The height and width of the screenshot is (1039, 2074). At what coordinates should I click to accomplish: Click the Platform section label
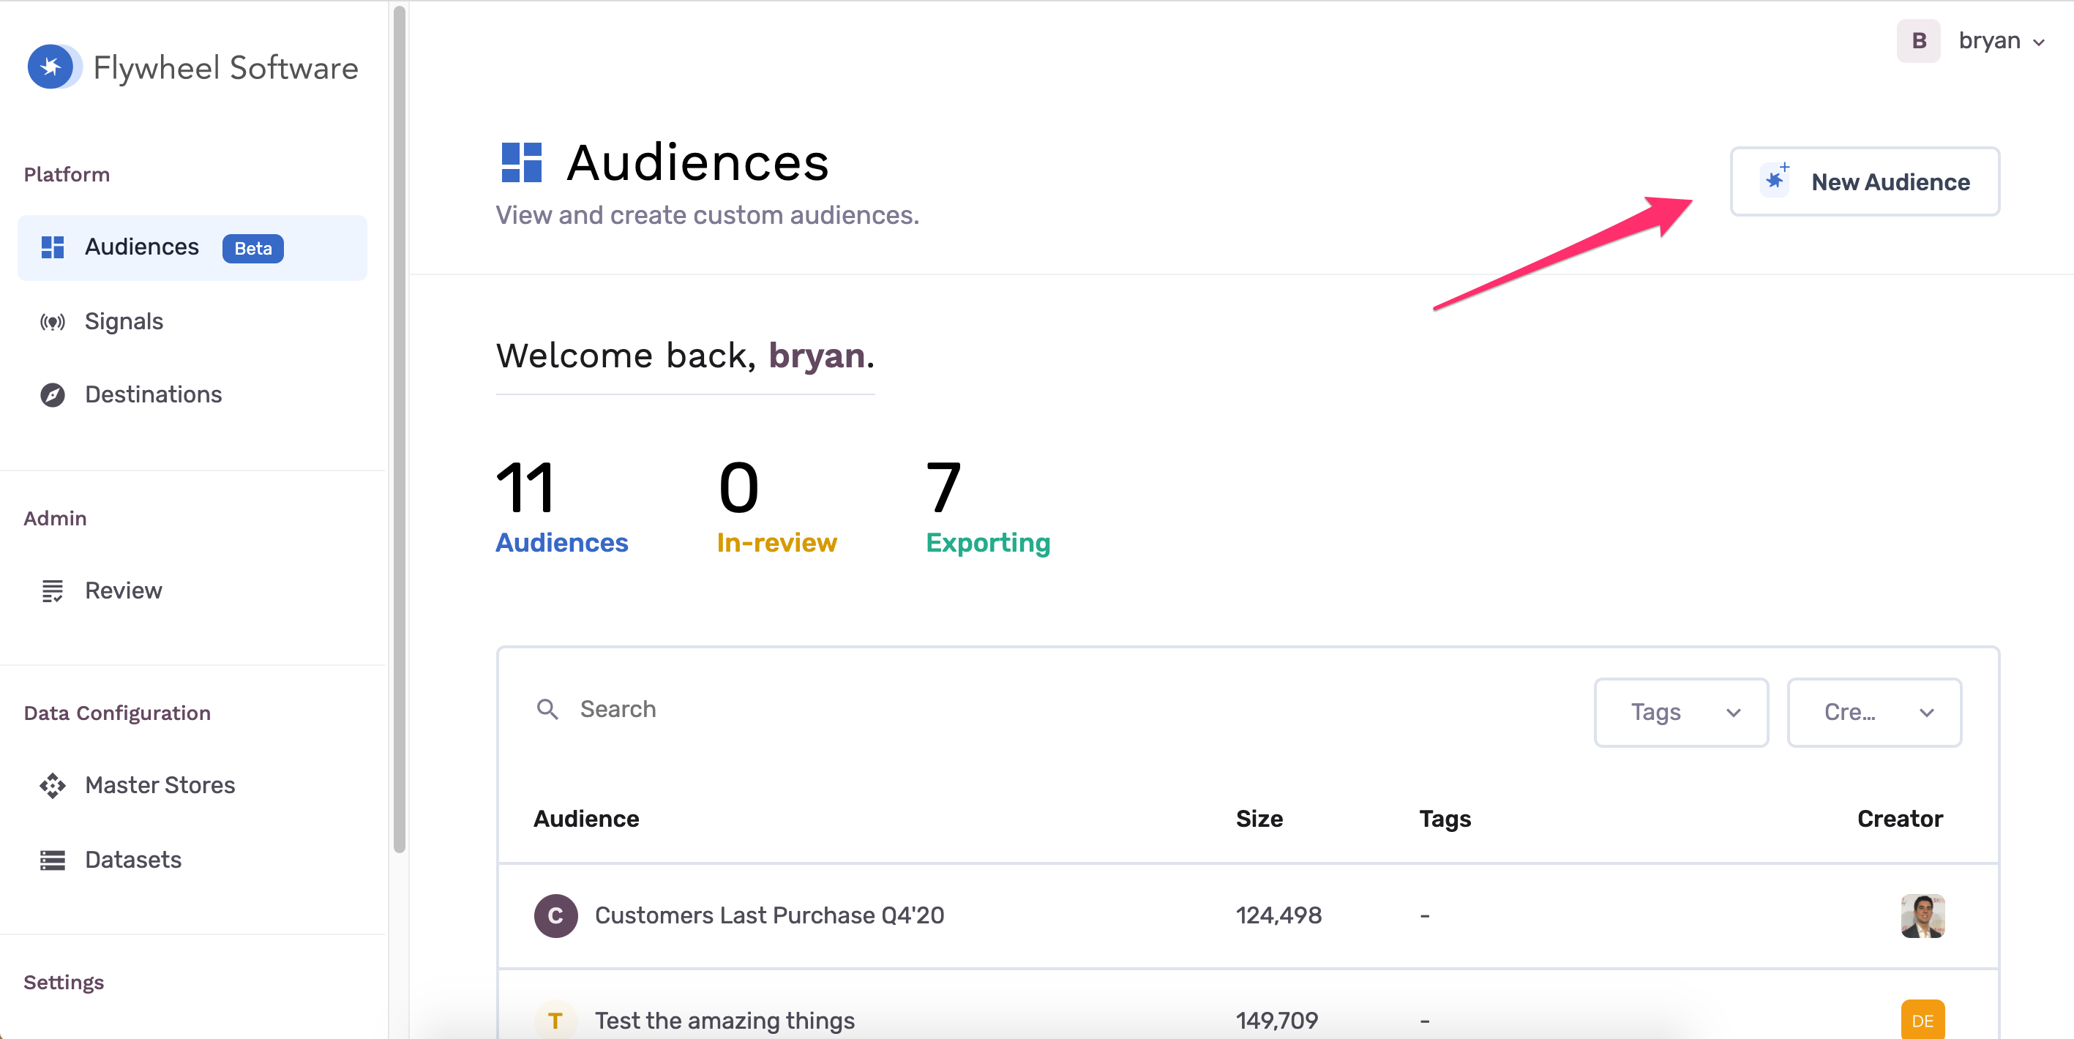click(67, 175)
